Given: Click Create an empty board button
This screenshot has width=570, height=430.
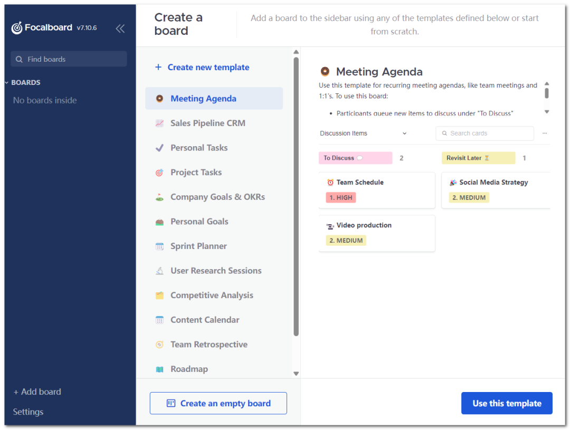Looking at the screenshot, I should [x=218, y=403].
